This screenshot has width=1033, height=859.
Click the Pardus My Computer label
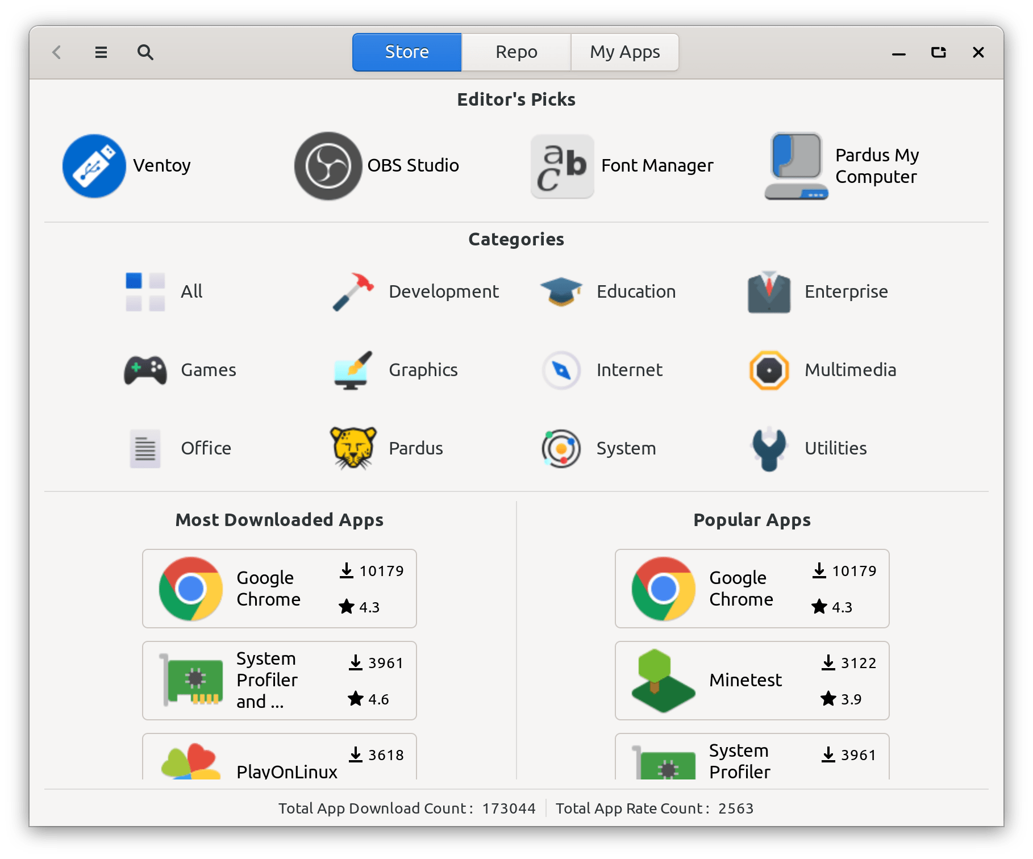877,166
